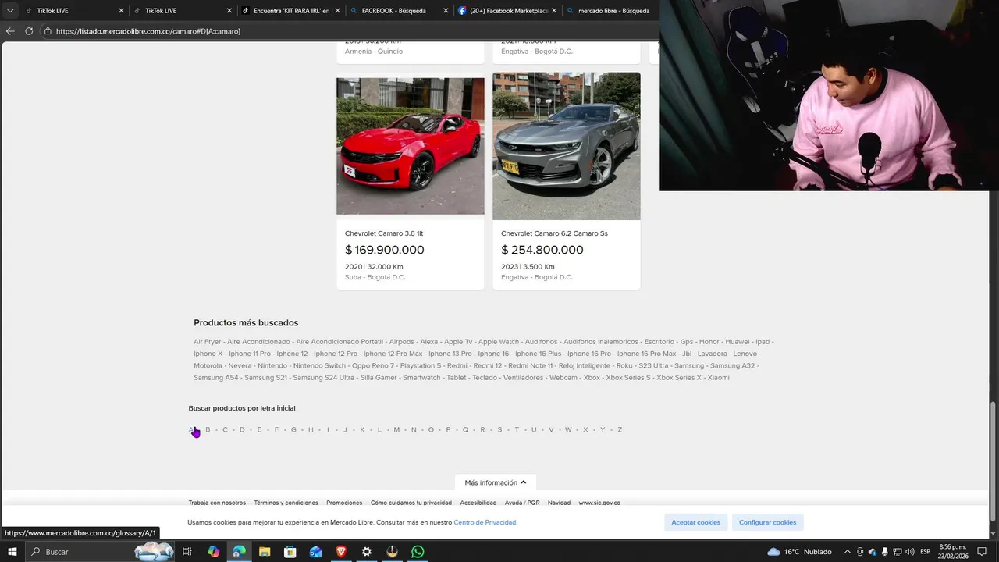Image resolution: width=999 pixels, height=562 pixels.
Task: Open the notification center icon
Action: click(982, 552)
